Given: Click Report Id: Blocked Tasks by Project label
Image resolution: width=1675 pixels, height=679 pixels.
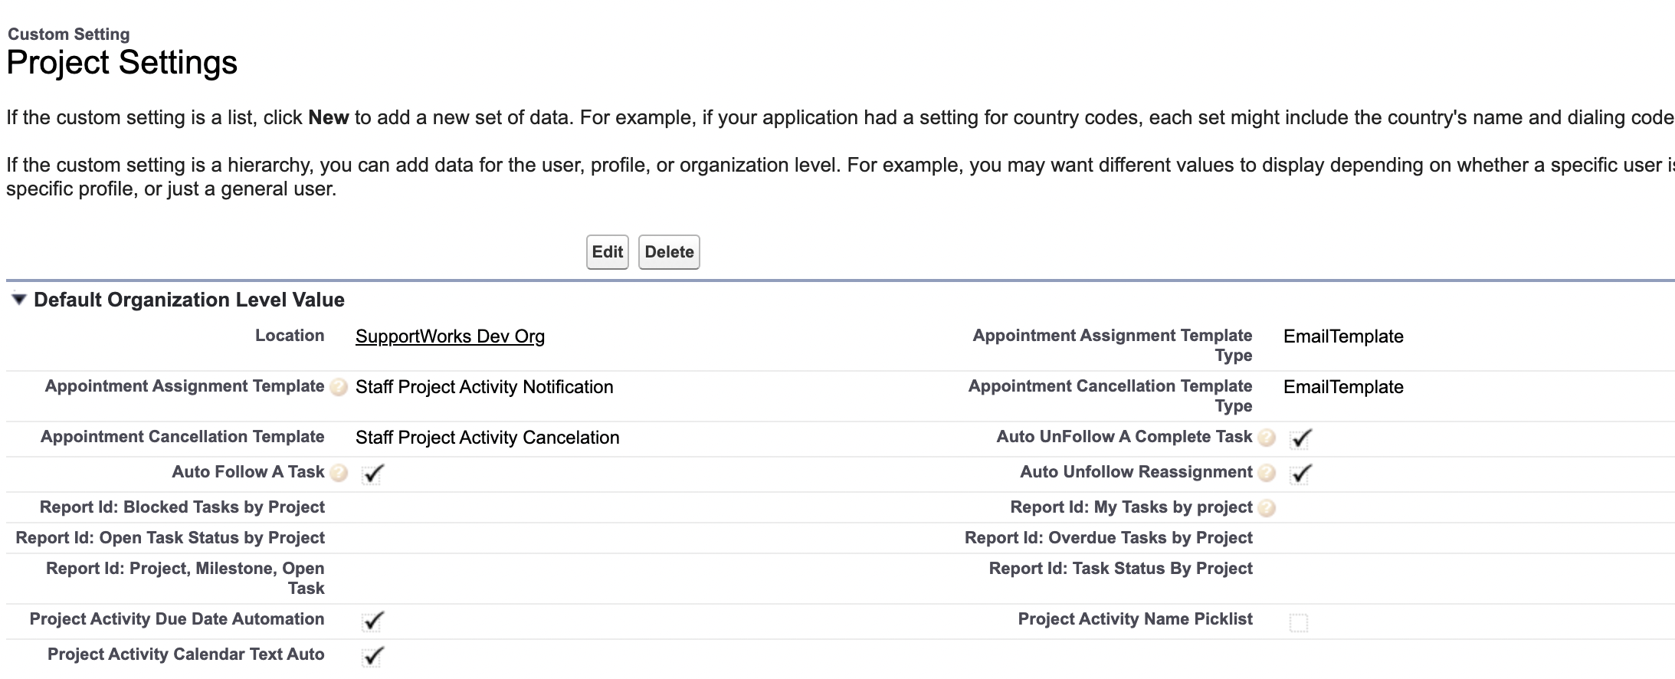Looking at the screenshot, I should point(182,507).
